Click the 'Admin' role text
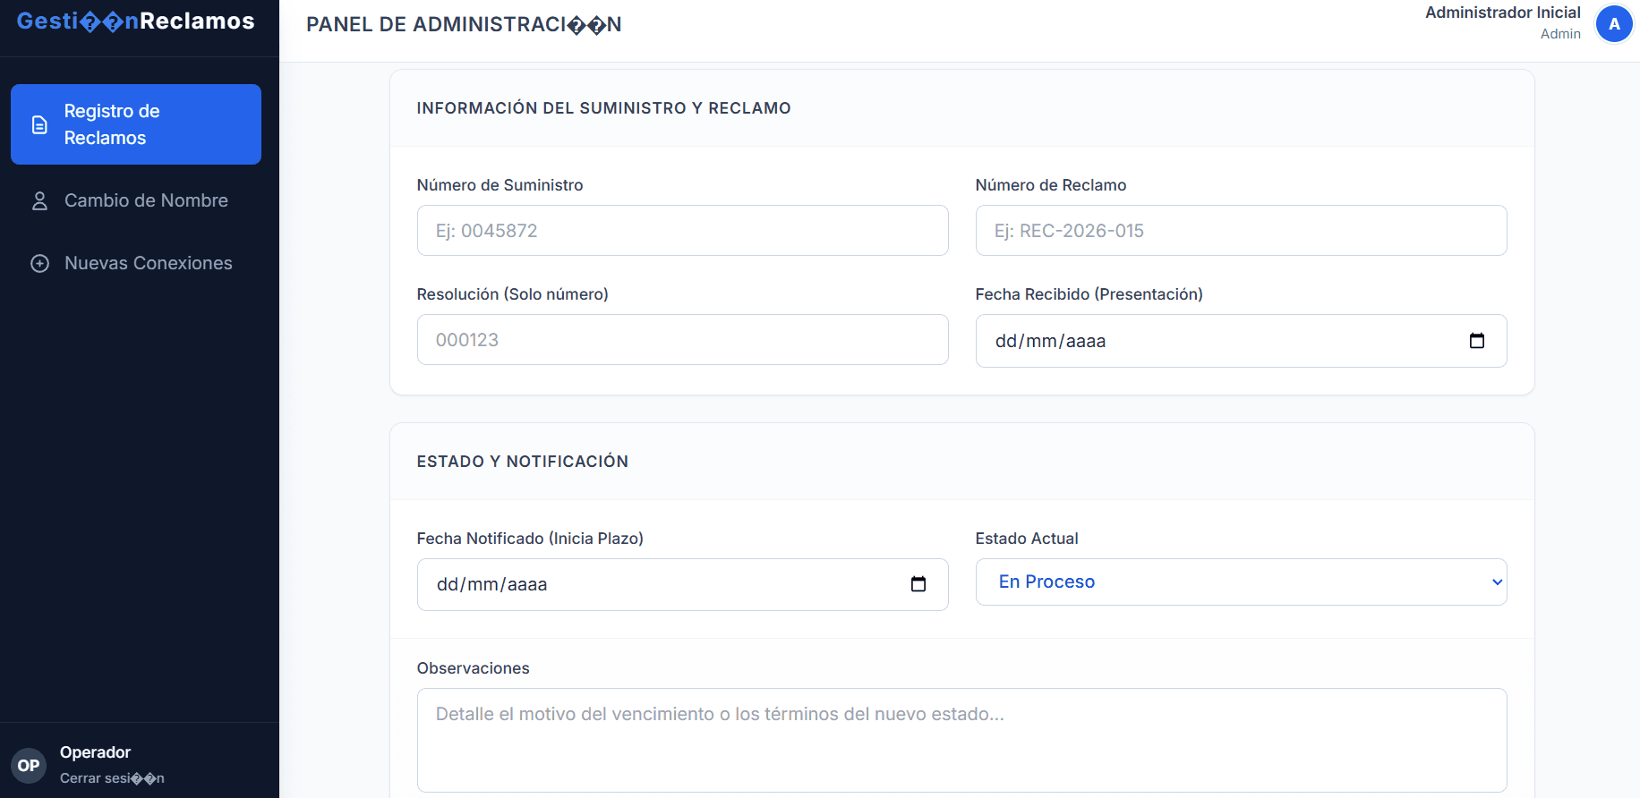 (1560, 34)
